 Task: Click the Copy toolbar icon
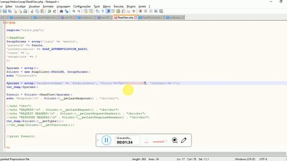point(37,11)
